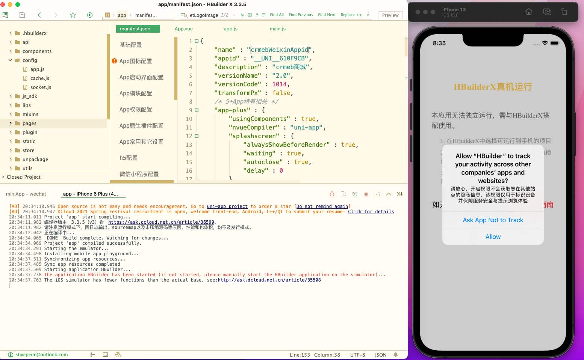Click the restart run icon in console toolbar
This screenshot has width=584, height=360.
[x=354, y=194]
